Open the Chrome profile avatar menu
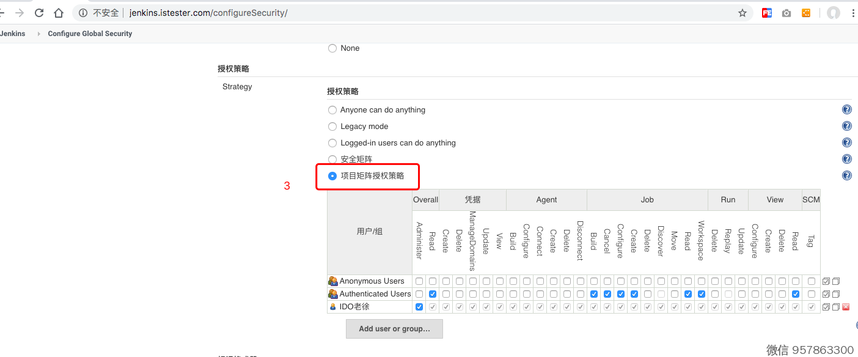The height and width of the screenshot is (357, 858). [x=834, y=13]
